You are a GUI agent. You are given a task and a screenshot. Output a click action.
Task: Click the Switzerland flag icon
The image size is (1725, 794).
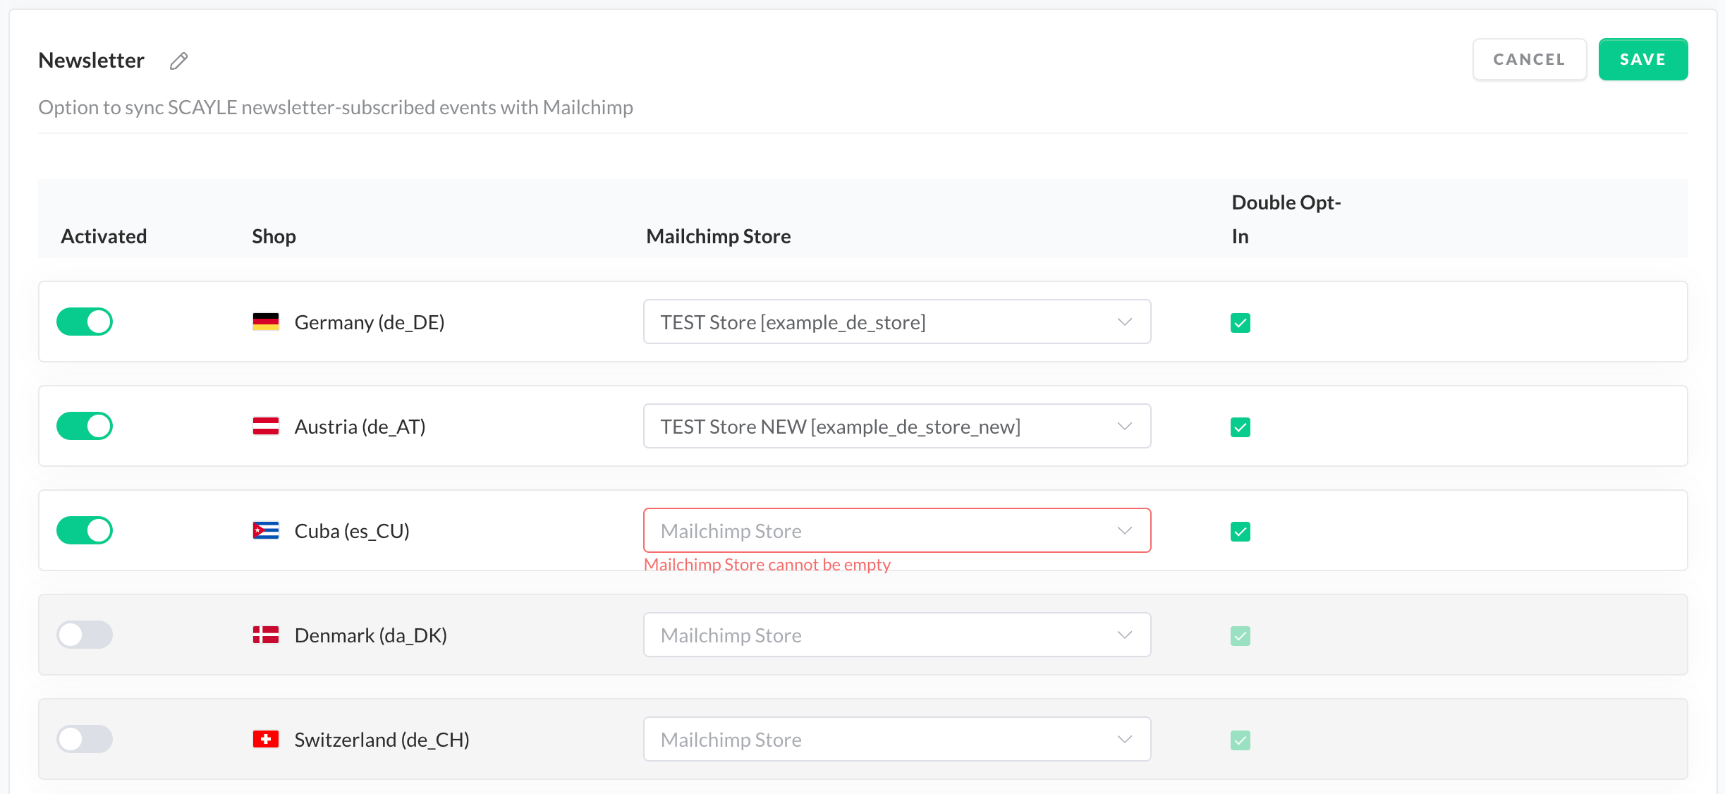pyautogui.click(x=266, y=739)
